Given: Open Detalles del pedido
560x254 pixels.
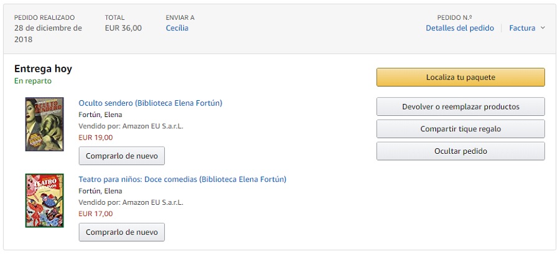Looking at the screenshot, I should 460,28.
